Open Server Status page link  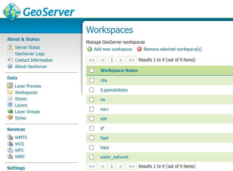pyautogui.click(x=27, y=48)
